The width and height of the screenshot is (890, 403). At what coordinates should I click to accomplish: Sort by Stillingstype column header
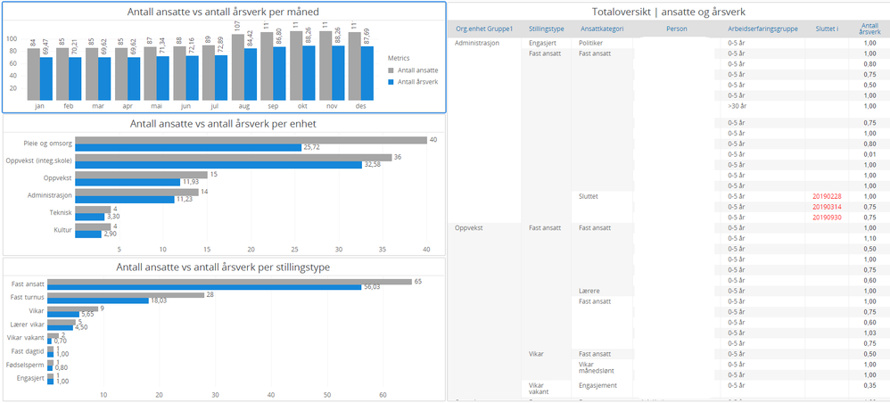click(x=546, y=29)
